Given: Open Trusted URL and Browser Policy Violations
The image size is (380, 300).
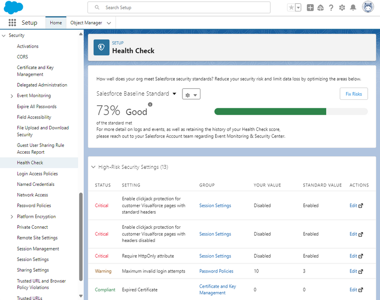Looking at the screenshot, I should tap(41, 284).
